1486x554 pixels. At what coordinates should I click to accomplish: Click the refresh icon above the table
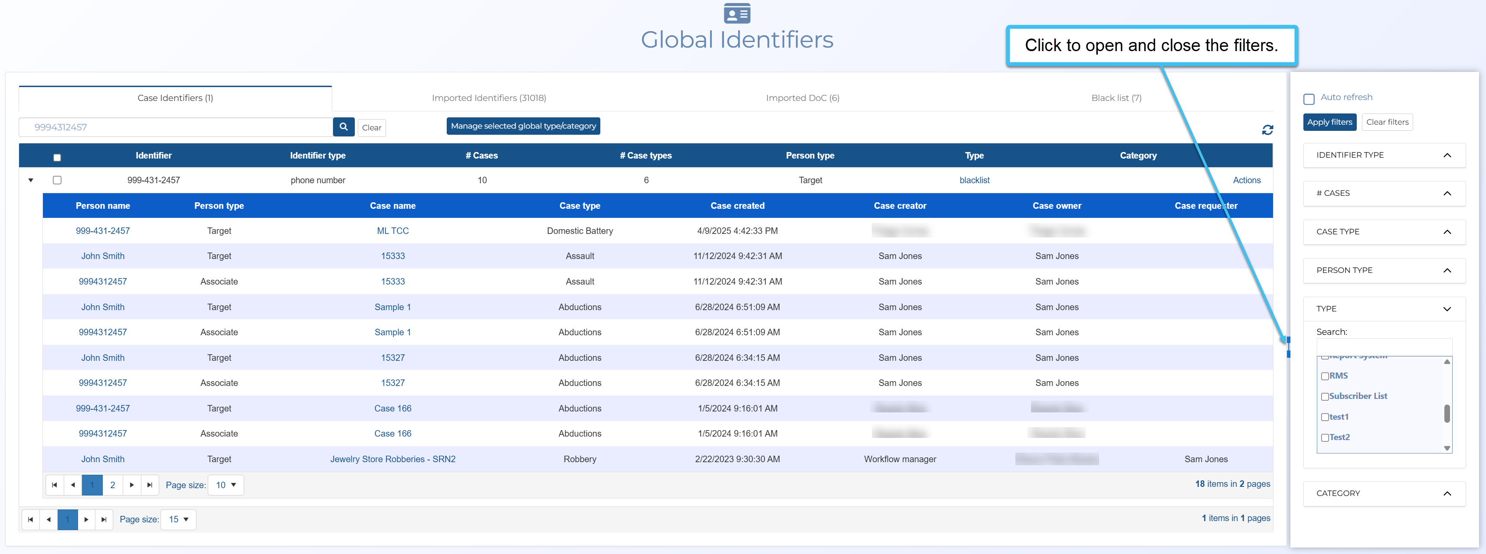[1267, 130]
